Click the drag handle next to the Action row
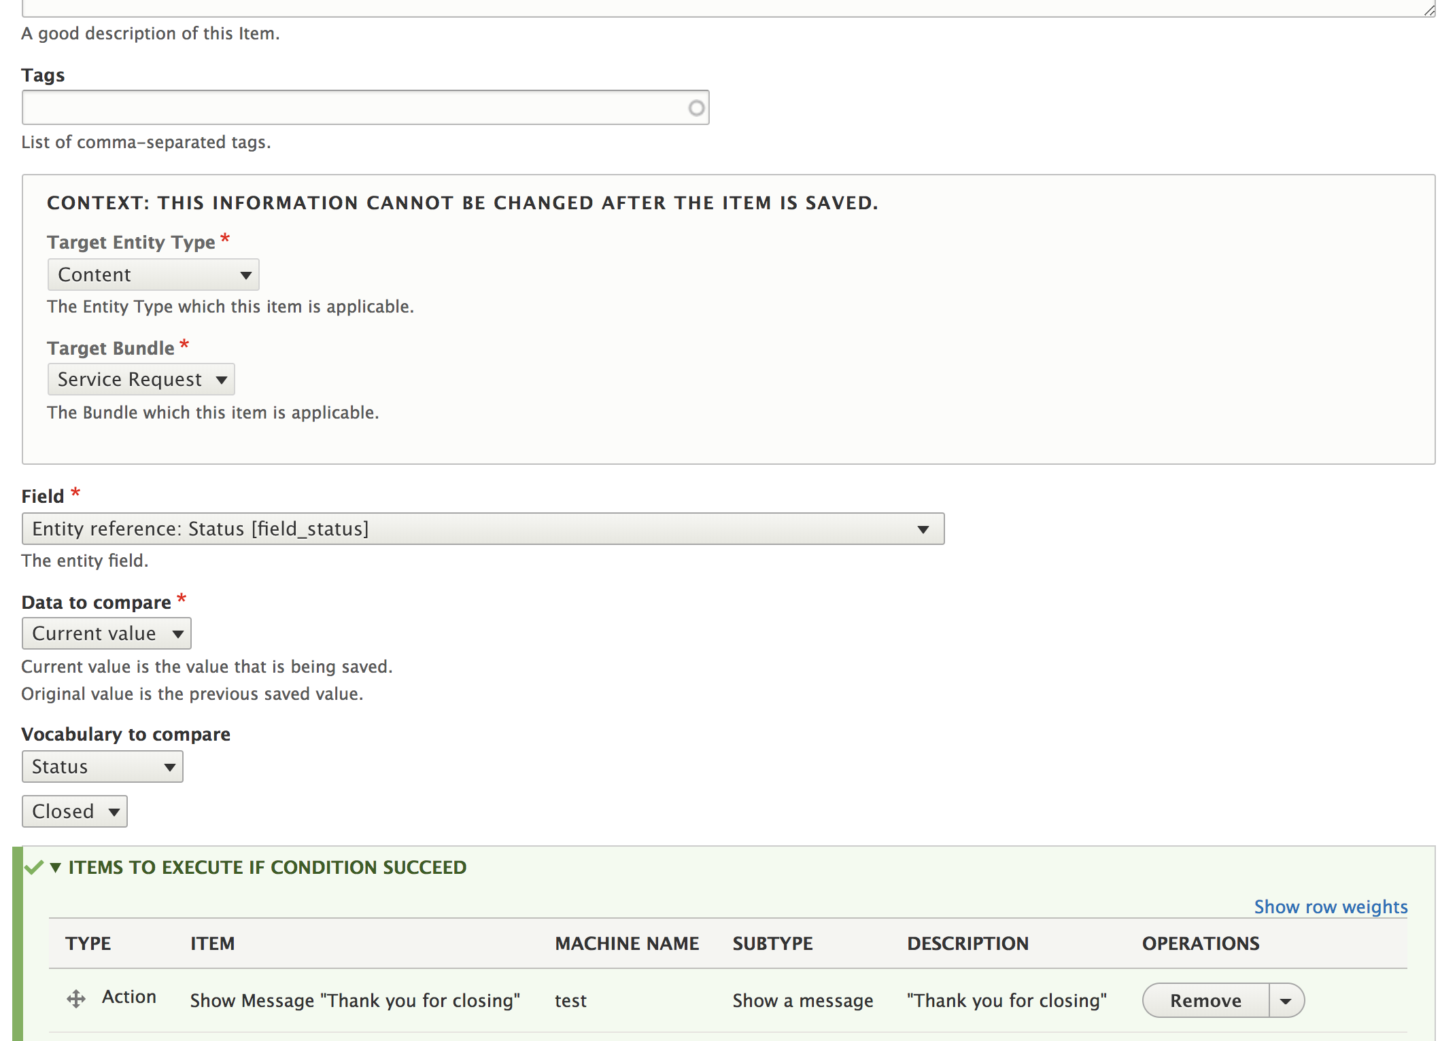The width and height of the screenshot is (1440, 1041). tap(75, 1000)
